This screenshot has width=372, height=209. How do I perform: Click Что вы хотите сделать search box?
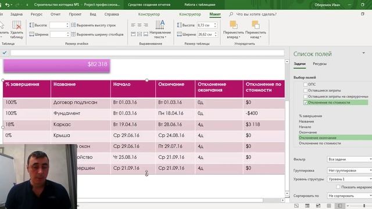[x=256, y=14]
